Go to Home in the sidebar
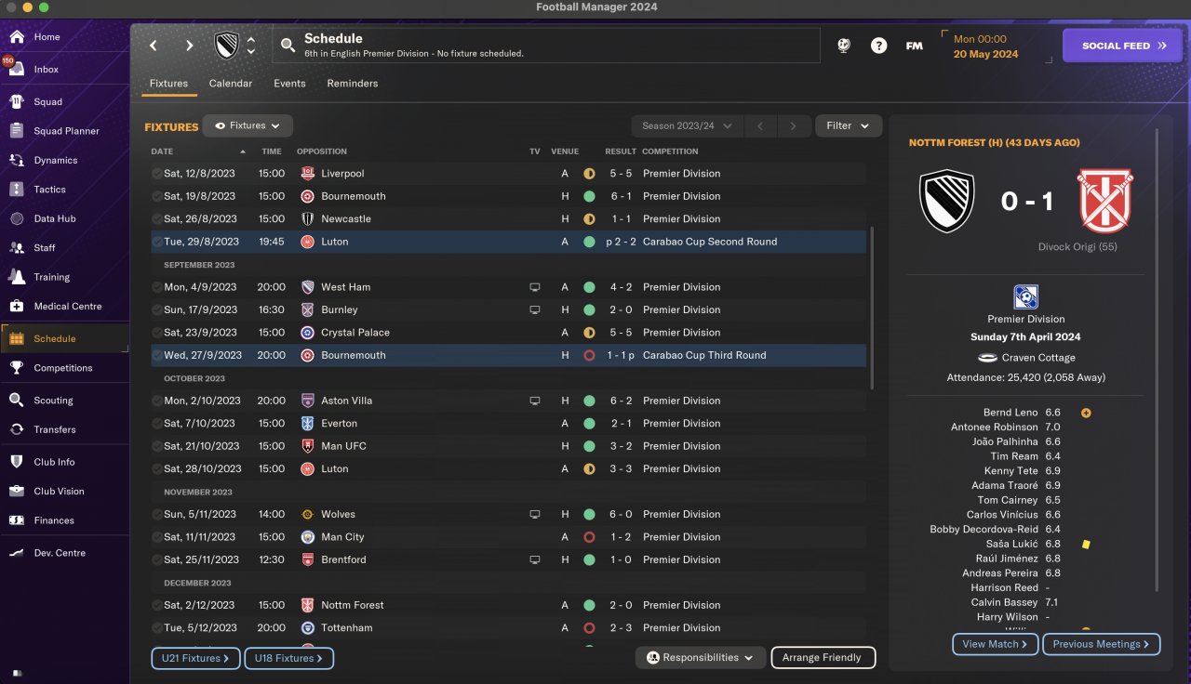This screenshot has height=684, width=1191. pyautogui.click(x=47, y=37)
